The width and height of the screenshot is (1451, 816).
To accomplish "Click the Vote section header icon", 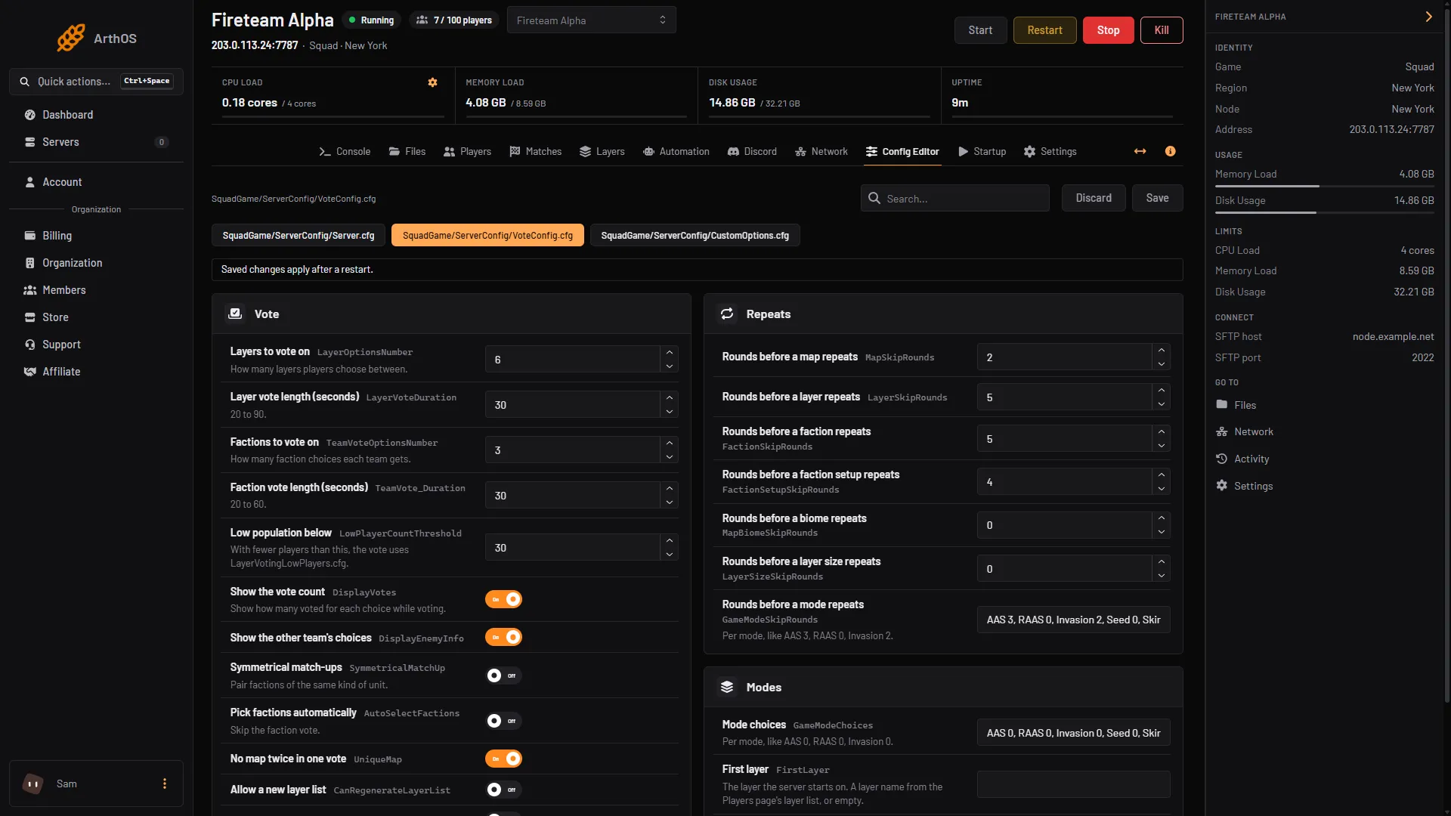I will [236, 314].
